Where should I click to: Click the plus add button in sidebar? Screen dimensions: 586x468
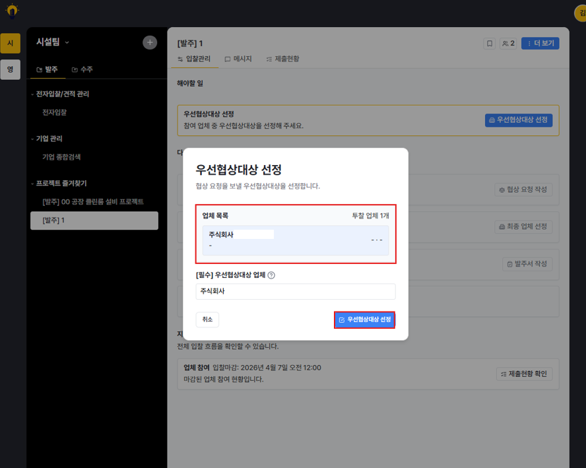click(x=150, y=43)
